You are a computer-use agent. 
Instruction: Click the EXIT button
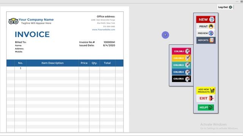(206, 98)
